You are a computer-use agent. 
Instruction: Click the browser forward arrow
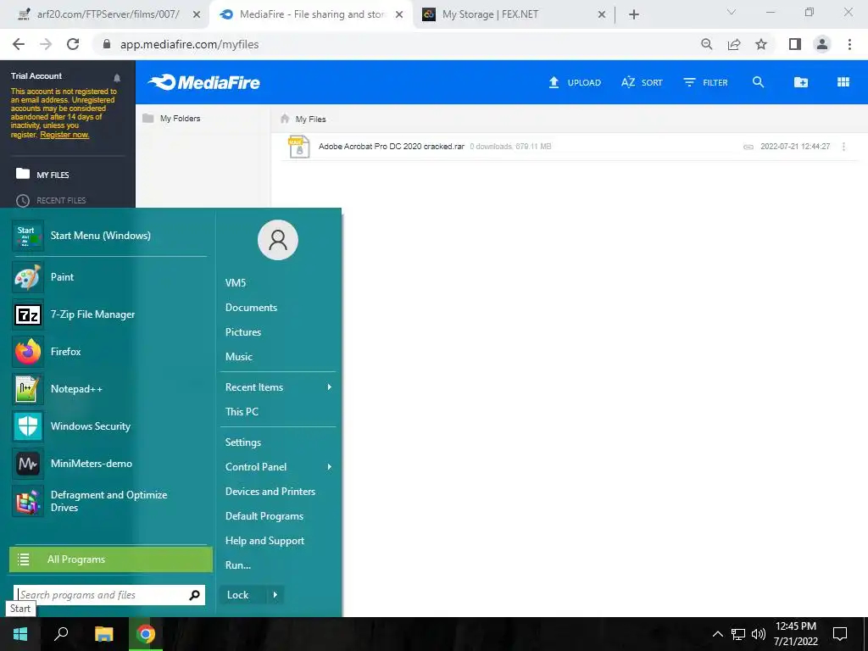[x=46, y=44]
